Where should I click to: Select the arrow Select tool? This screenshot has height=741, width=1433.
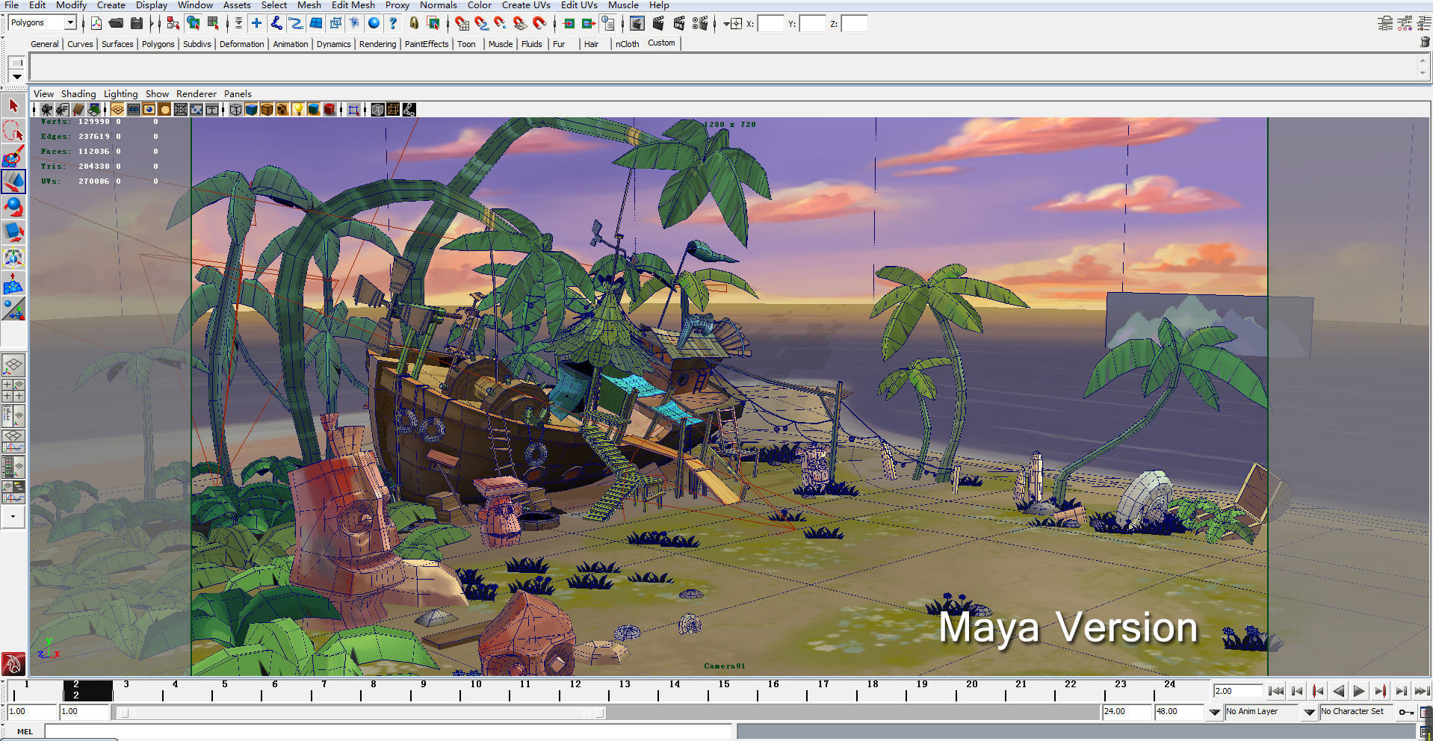(x=13, y=106)
